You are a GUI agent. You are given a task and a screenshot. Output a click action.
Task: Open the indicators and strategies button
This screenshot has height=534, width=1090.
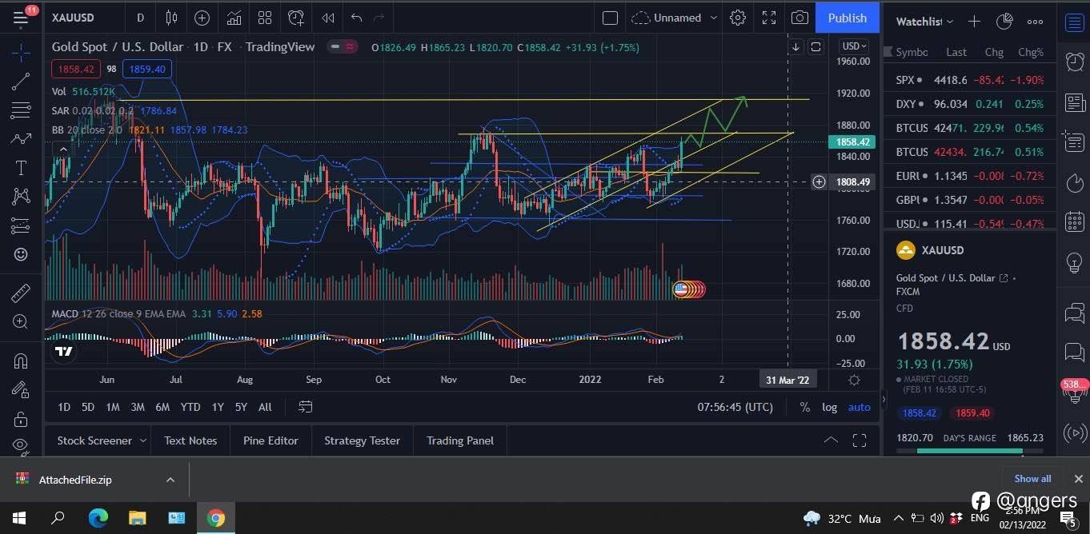coord(234,18)
